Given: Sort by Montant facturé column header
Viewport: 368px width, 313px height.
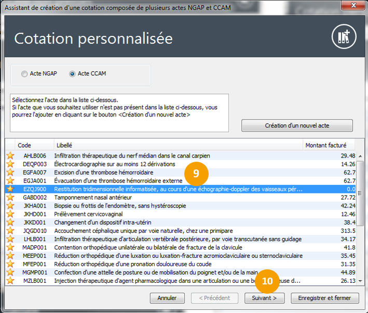Looking at the screenshot, I should [329, 145].
